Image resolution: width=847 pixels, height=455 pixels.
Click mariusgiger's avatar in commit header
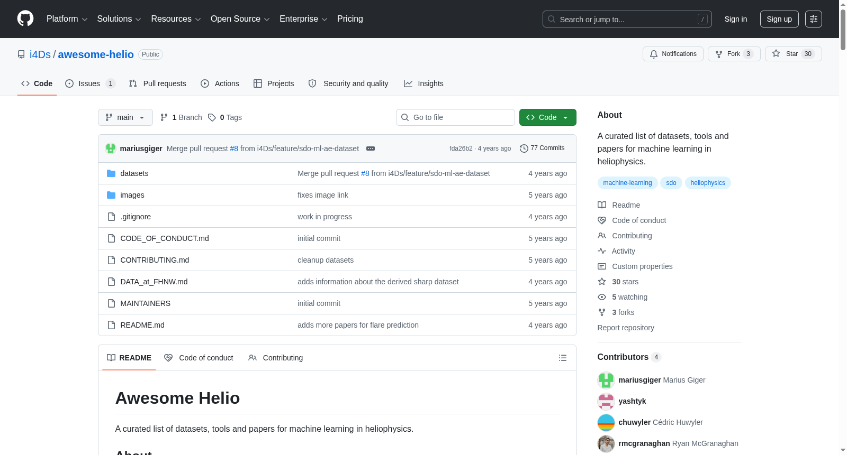click(111, 148)
